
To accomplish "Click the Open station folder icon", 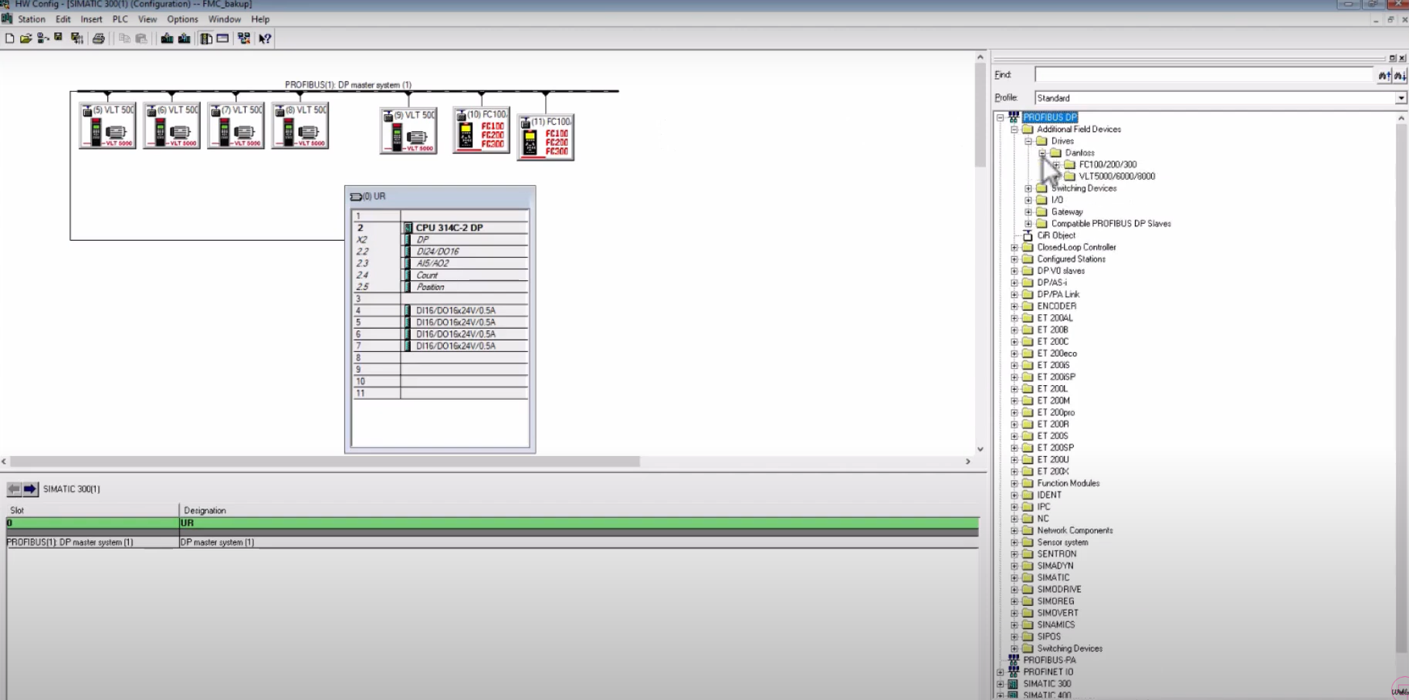I will coord(25,39).
